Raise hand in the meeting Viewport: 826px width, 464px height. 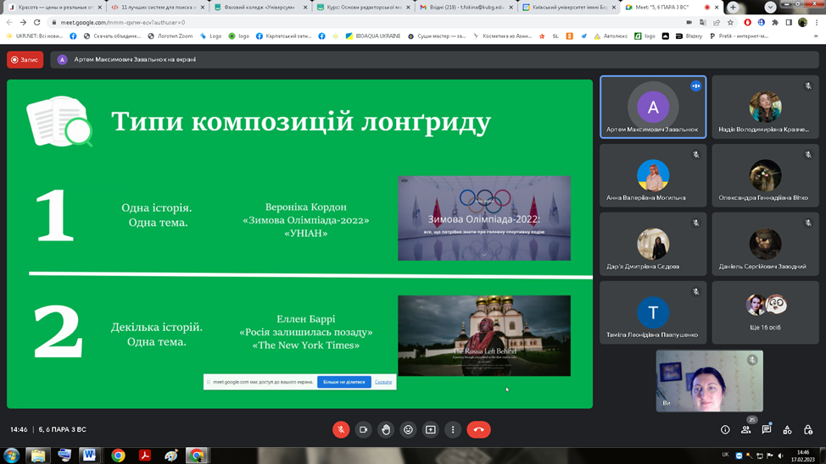coord(386,430)
